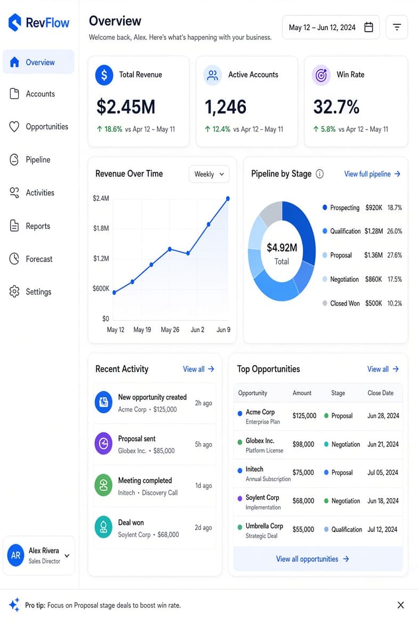Click the Forecast clock icon in sidebar
This screenshot has height=623, width=418.
tap(14, 259)
